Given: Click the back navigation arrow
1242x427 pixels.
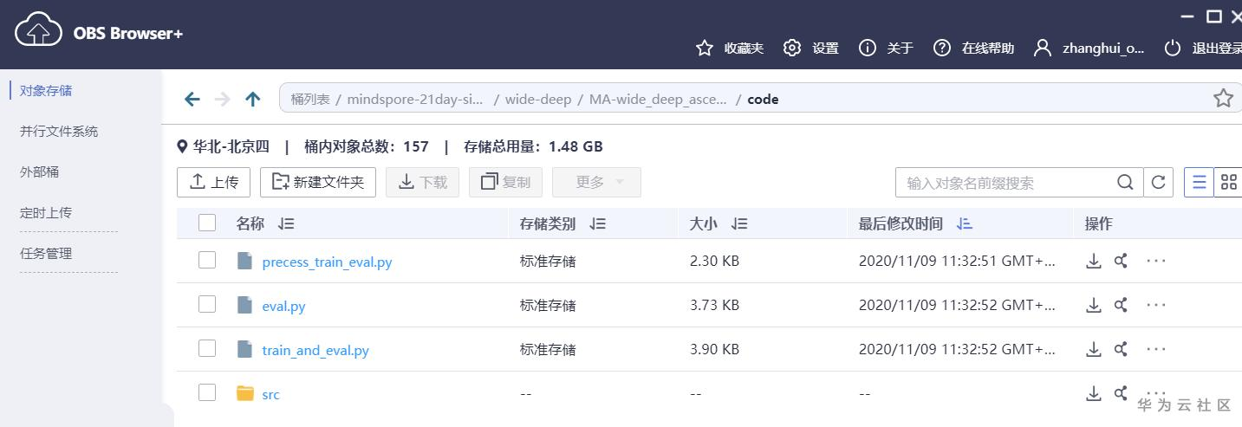Looking at the screenshot, I should [192, 100].
